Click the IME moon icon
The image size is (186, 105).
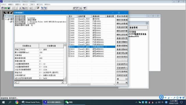169,98
